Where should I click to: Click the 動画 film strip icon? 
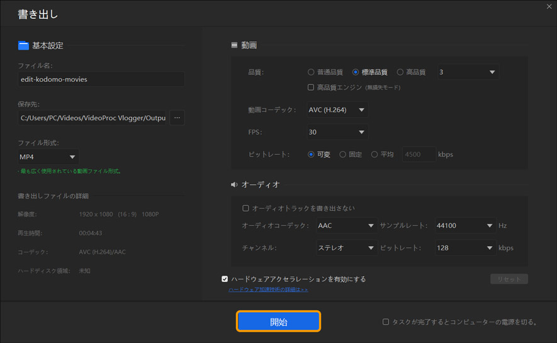pos(234,45)
